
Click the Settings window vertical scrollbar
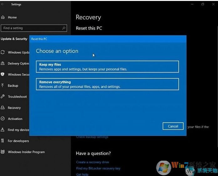[217, 86]
